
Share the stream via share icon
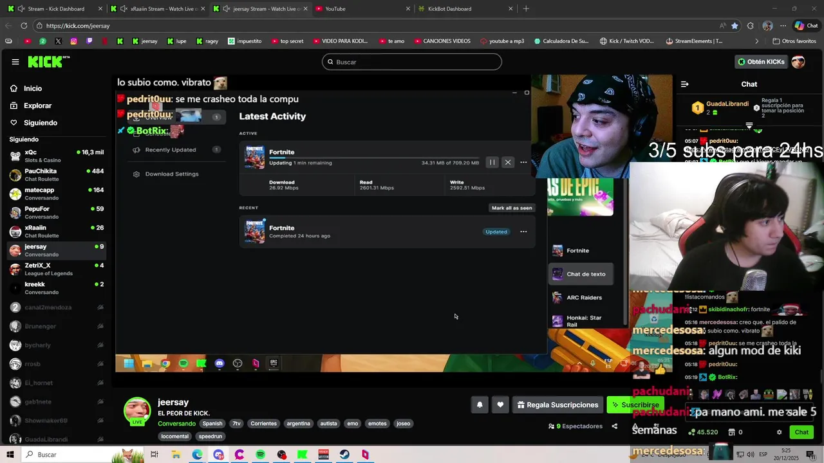[x=614, y=426]
